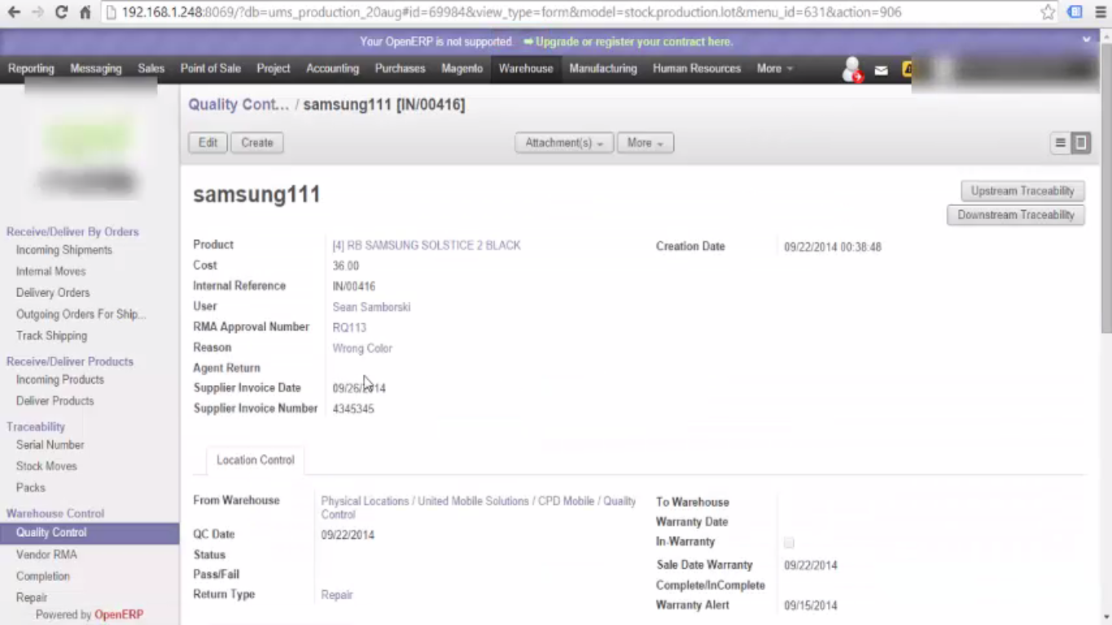Open the Attachment(s) dropdown

[x=564, y=142]
